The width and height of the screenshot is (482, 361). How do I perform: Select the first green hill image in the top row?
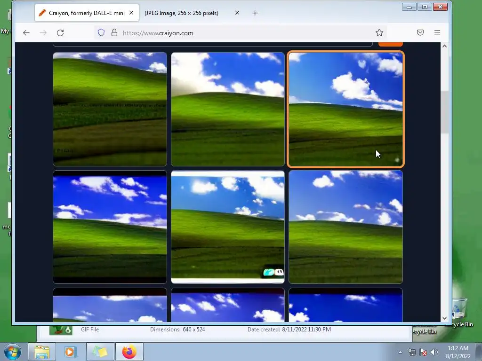pyautogui.click(x=110, y=109)
